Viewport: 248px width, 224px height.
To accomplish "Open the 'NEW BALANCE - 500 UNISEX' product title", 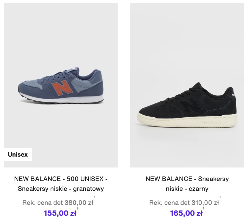I will [x=61, y=179].
